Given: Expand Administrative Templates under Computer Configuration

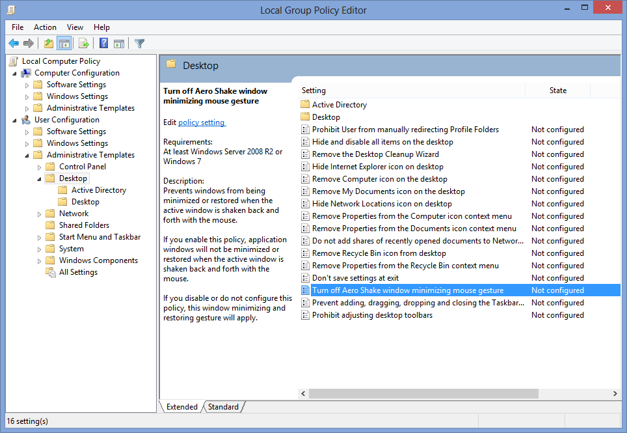Looking at the screenshot, I should point(27,109).
